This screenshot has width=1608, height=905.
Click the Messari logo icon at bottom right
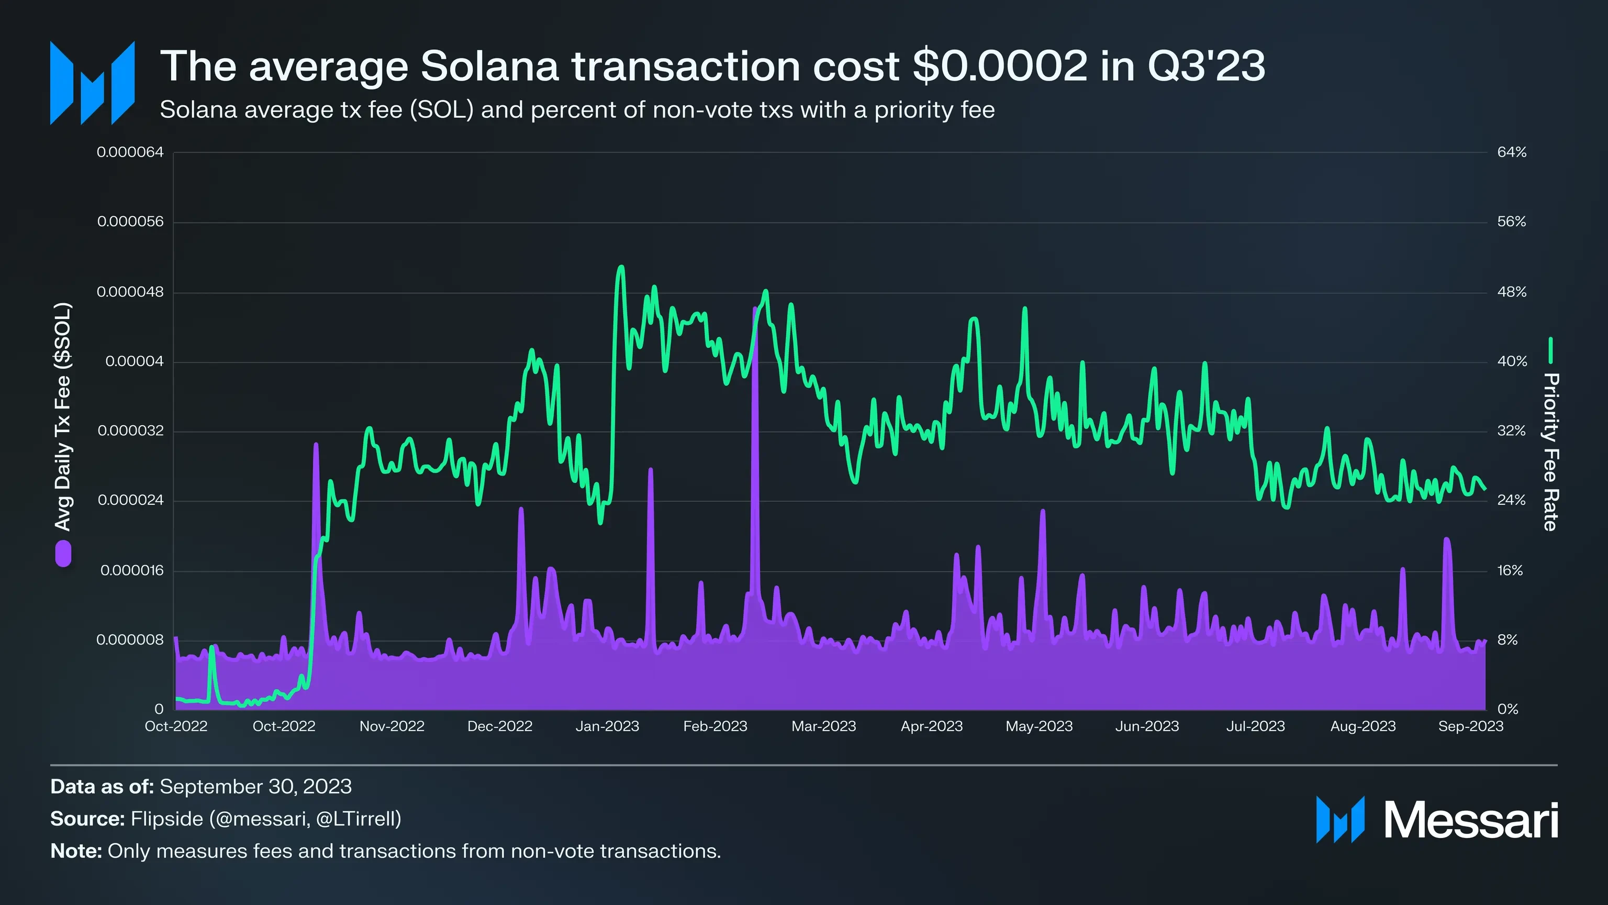[1339, 820]
